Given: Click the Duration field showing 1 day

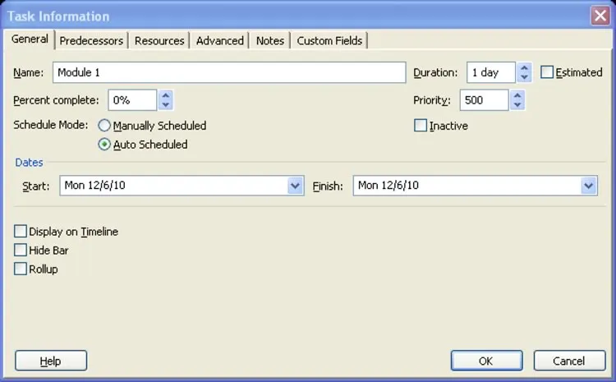Looking at the screenshot, I should pos(490,72).
